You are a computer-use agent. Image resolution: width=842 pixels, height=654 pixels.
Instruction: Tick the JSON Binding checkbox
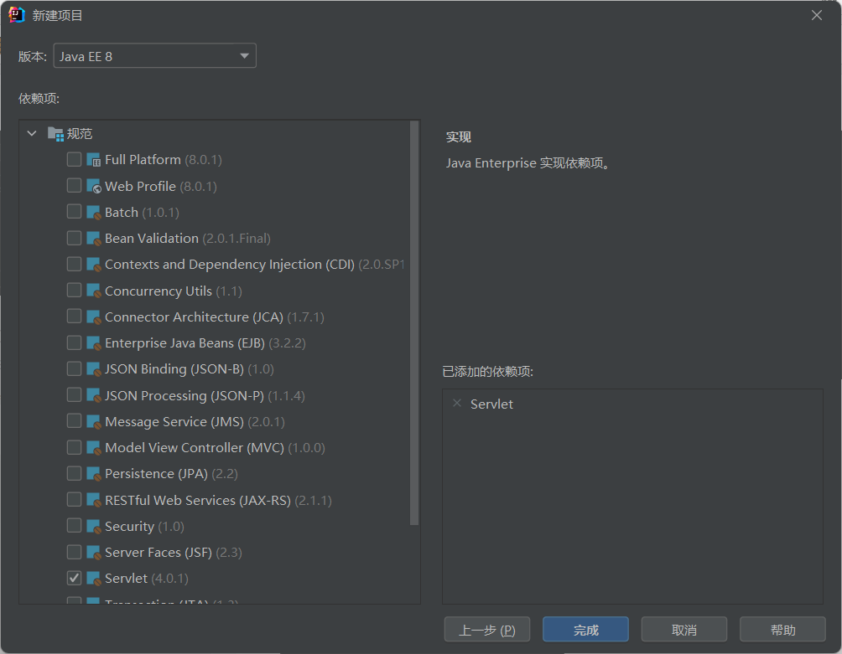click(x=74, y=368)
